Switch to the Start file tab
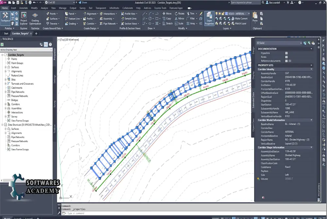Viewport: 327px width, 219px height. [6, 34]
